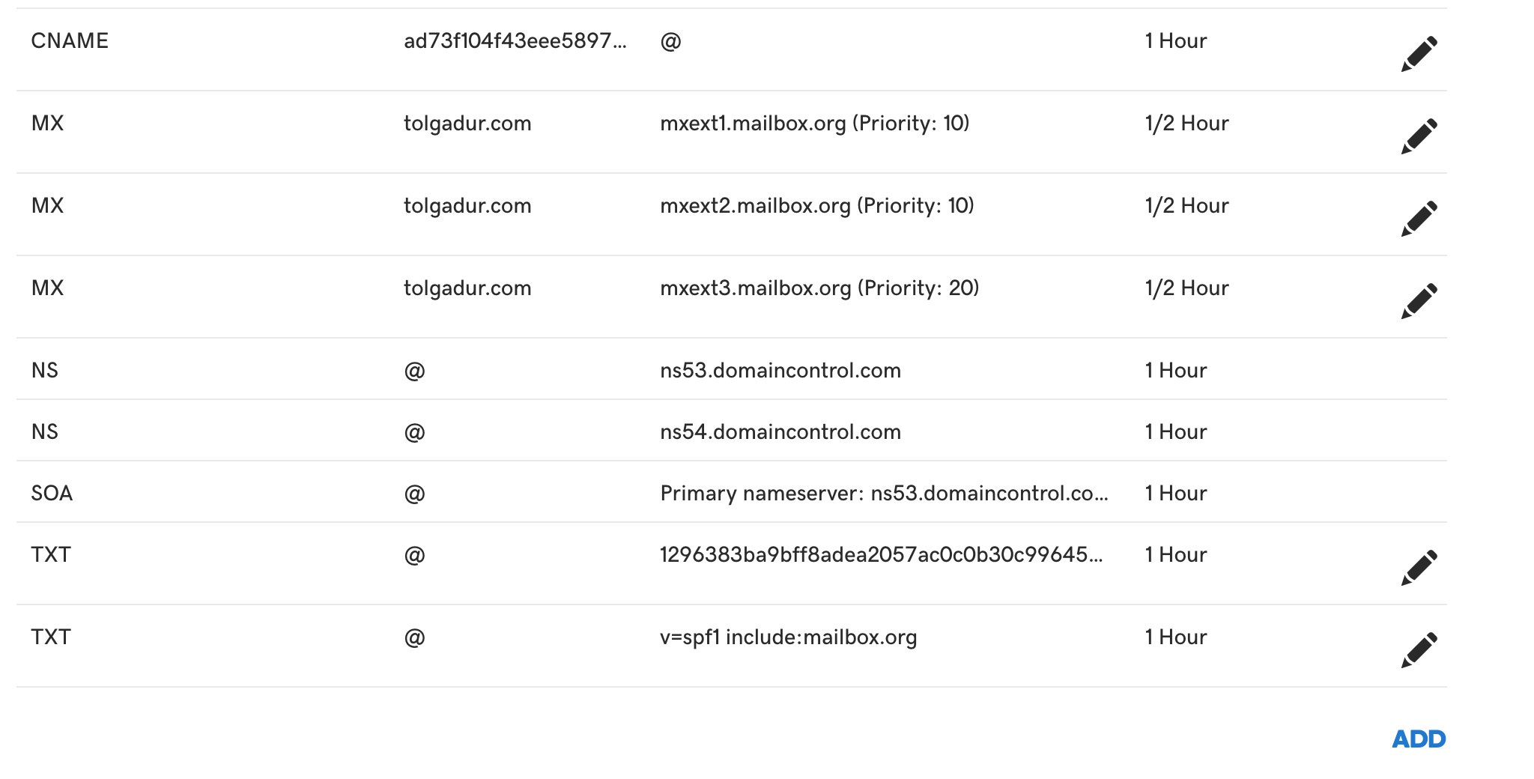1534x779 pixels.
Task: Click the 1 Hour TTL of the CNAME record
Action: pyautogui.click(x=1176, y=41)
